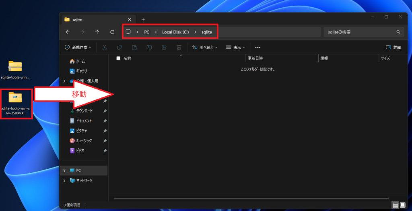The image size is (412, 211).
Task: Sort by サイズ column header
Action: pos(385,58)
